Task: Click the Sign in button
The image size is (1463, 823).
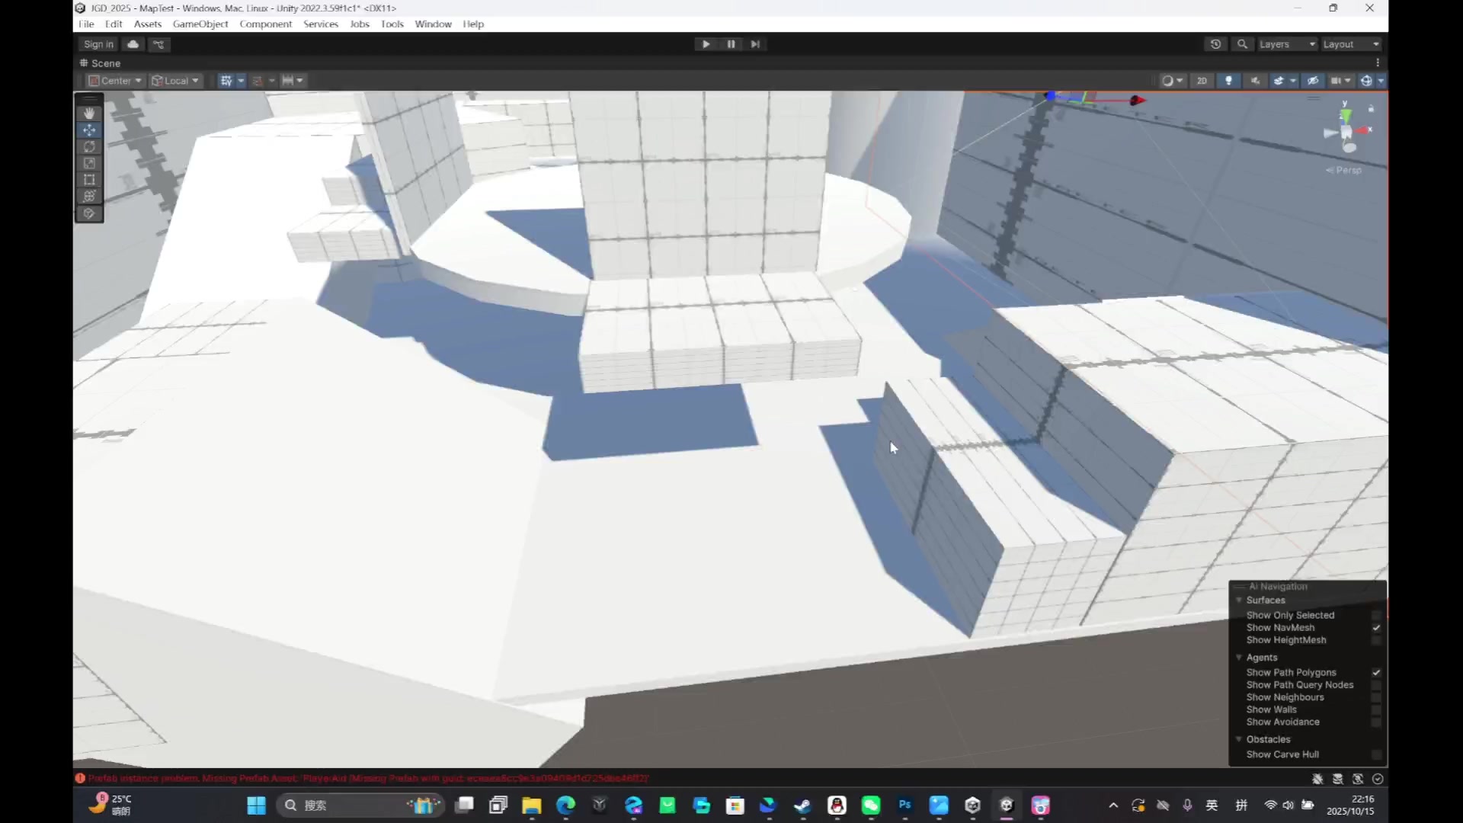Action: 98,44
